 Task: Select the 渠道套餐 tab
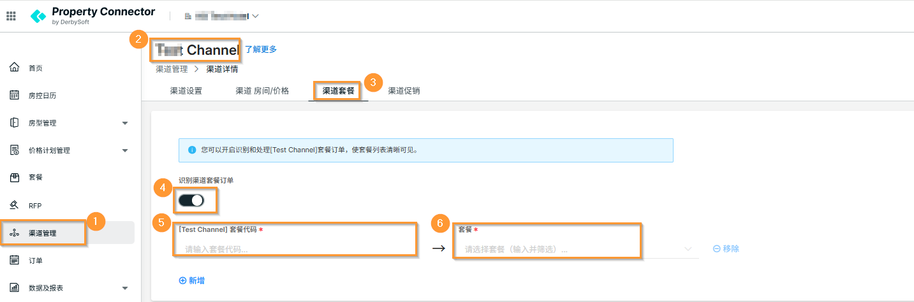click(339, 90)
